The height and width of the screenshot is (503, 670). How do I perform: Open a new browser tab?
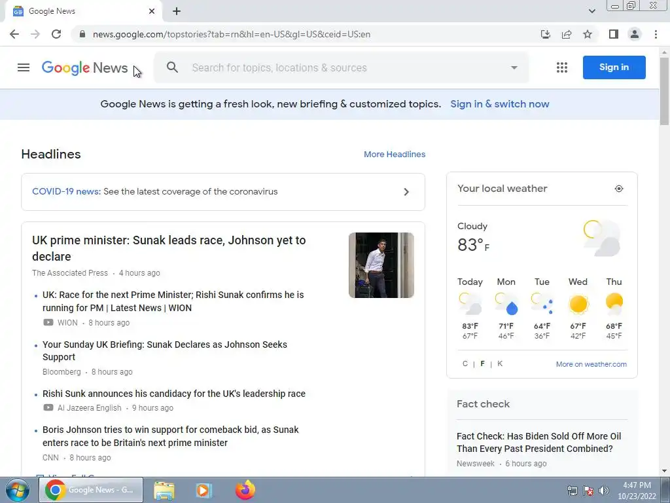pos(177,11)
